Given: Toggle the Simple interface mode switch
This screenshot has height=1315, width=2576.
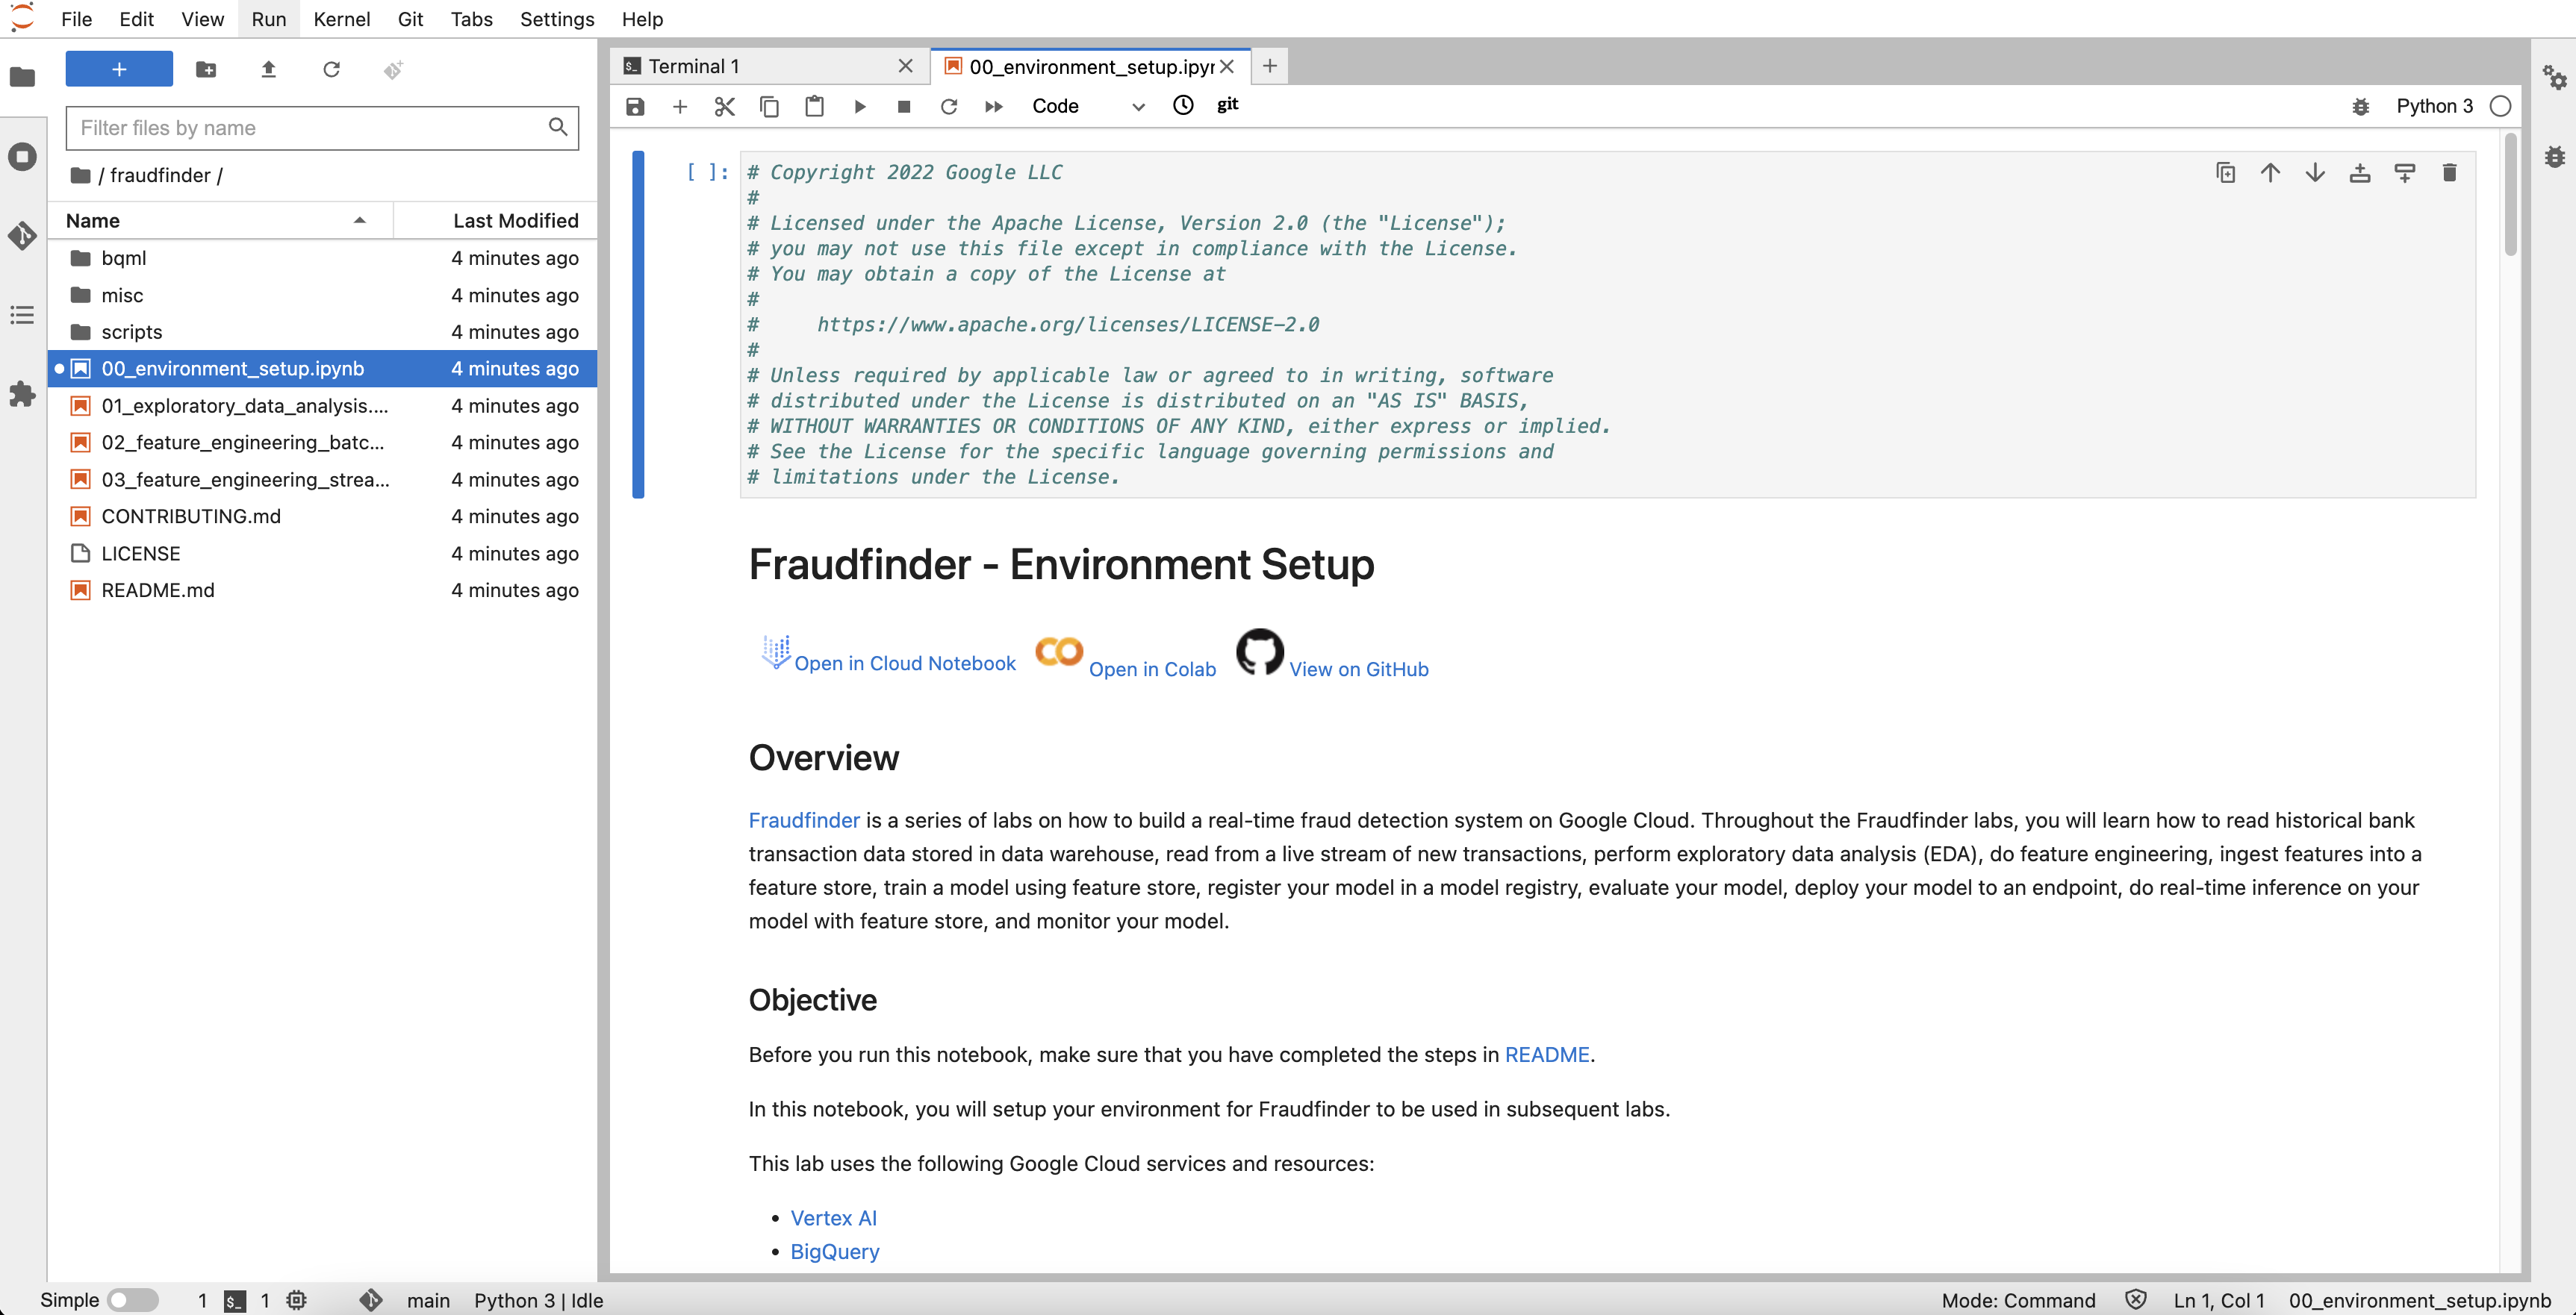Looking at the screenshot, I should coord(132,1300).
